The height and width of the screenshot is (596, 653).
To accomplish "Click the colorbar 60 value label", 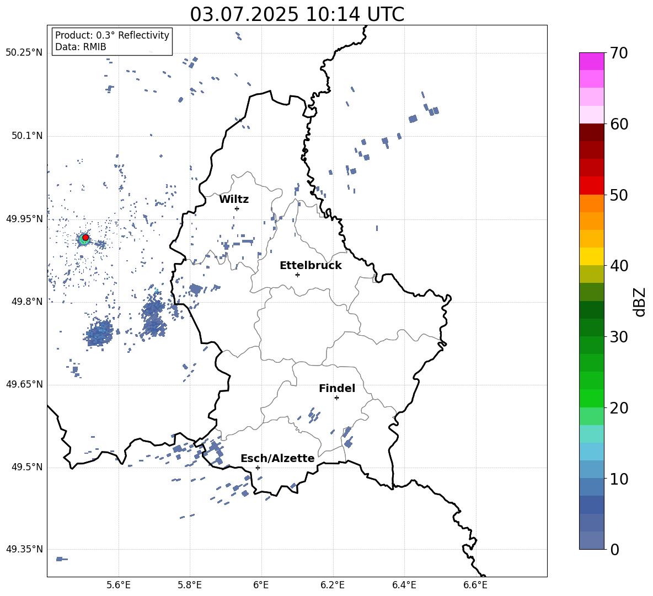I will [x=619, y=124].
